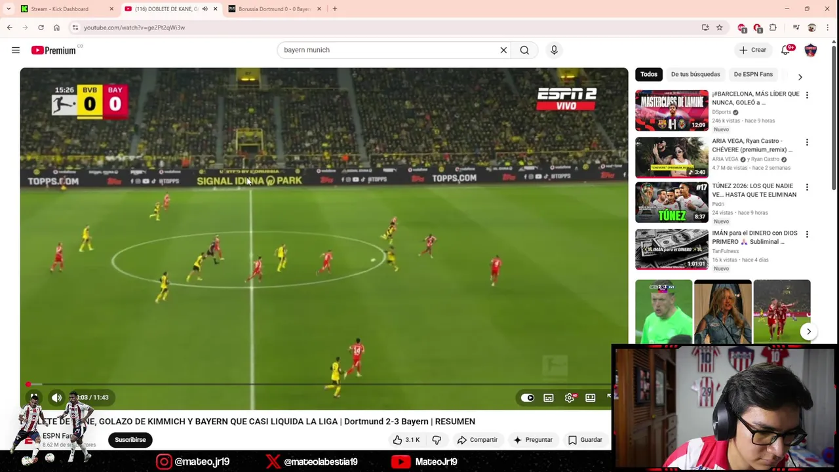Pause the playing video
Image resolution: width=839 pixels, height=472 pixels.
33,397
